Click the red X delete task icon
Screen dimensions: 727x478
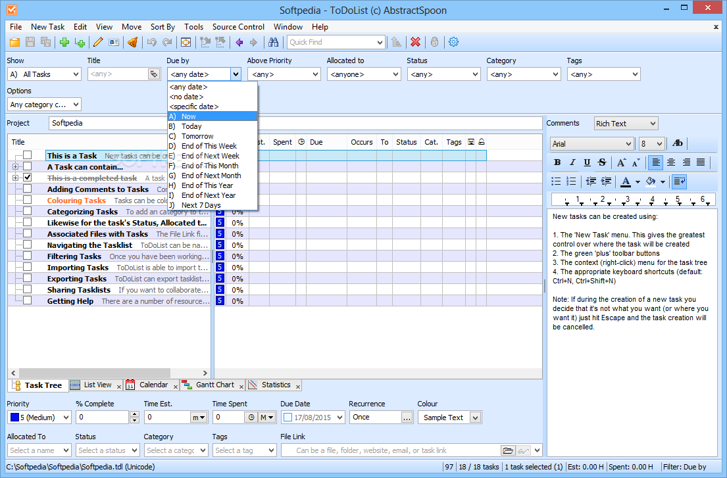415,42
